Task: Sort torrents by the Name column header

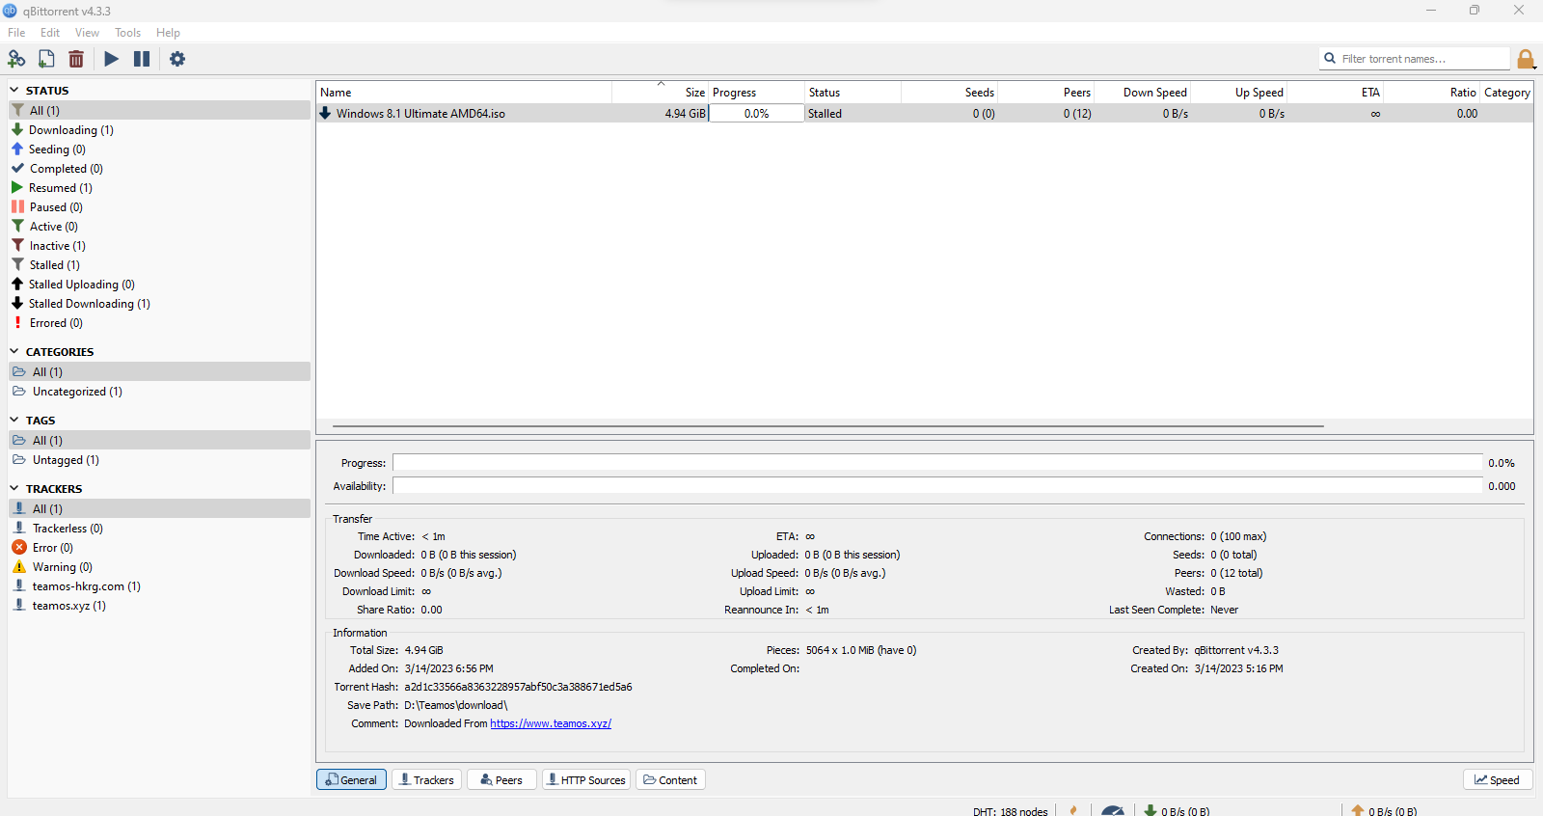Action: (x=464, y=93)
